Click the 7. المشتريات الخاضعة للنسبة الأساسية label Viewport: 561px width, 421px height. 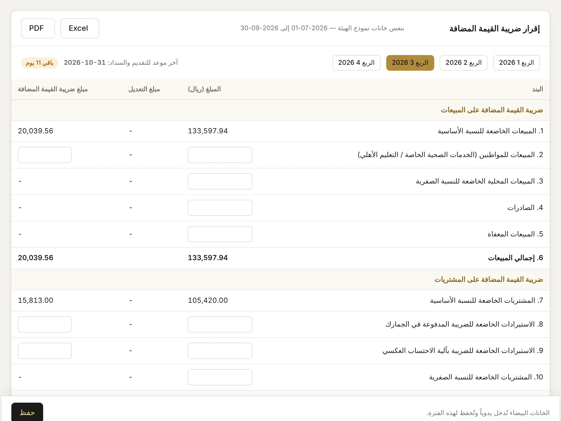point(487,300)
